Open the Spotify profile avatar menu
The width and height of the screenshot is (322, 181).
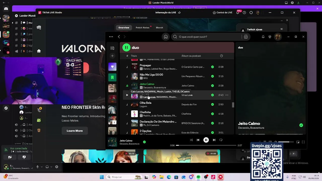pyautogui.click(x=278, y=37)
